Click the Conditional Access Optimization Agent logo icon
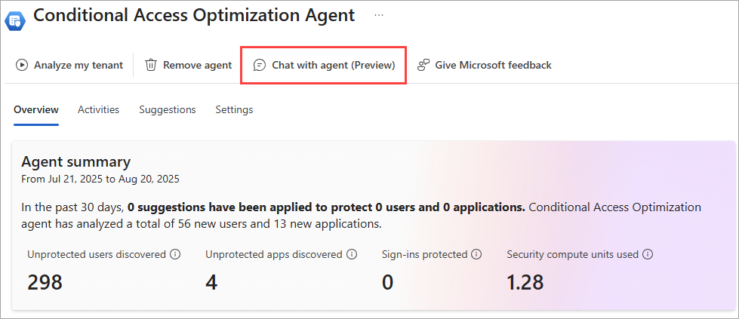Image resolution: width=739 pixels, height=319 pixels. click(15, 18)
